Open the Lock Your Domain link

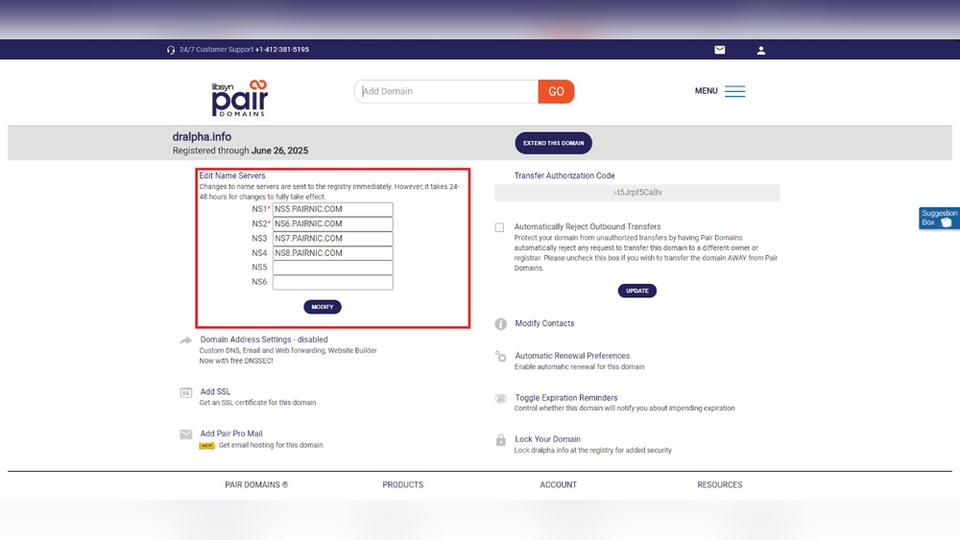coord(547,439)
